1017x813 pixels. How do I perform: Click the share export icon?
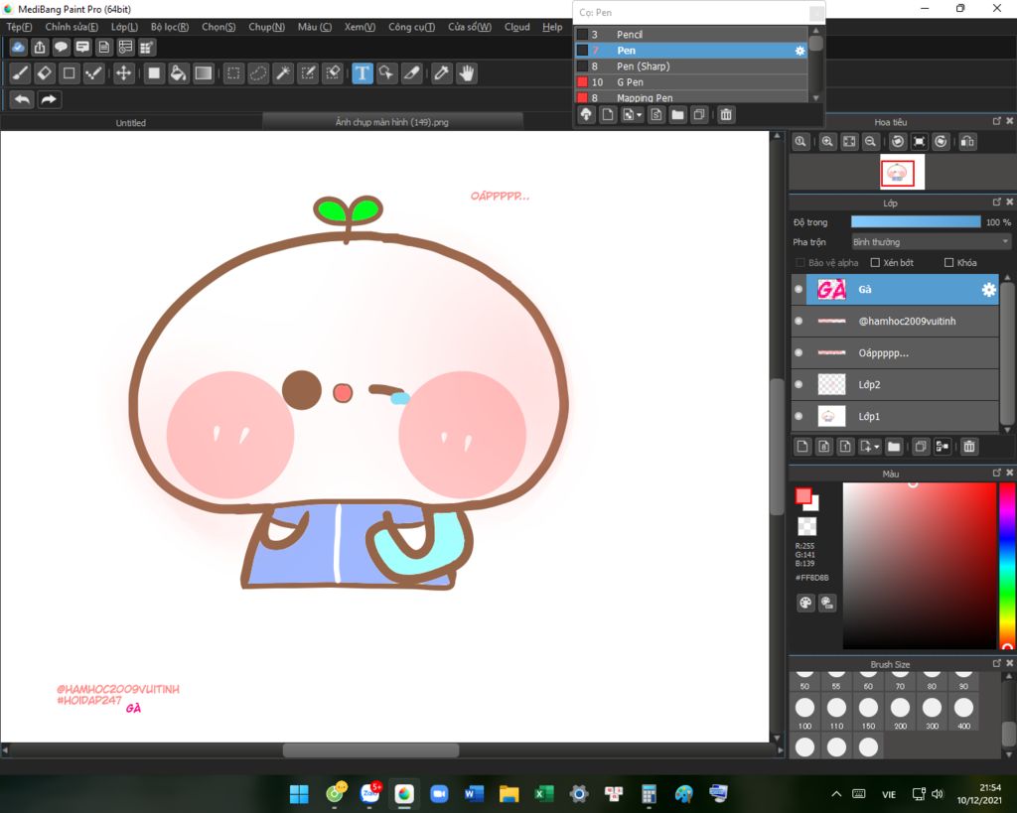(x=40, y=47)
